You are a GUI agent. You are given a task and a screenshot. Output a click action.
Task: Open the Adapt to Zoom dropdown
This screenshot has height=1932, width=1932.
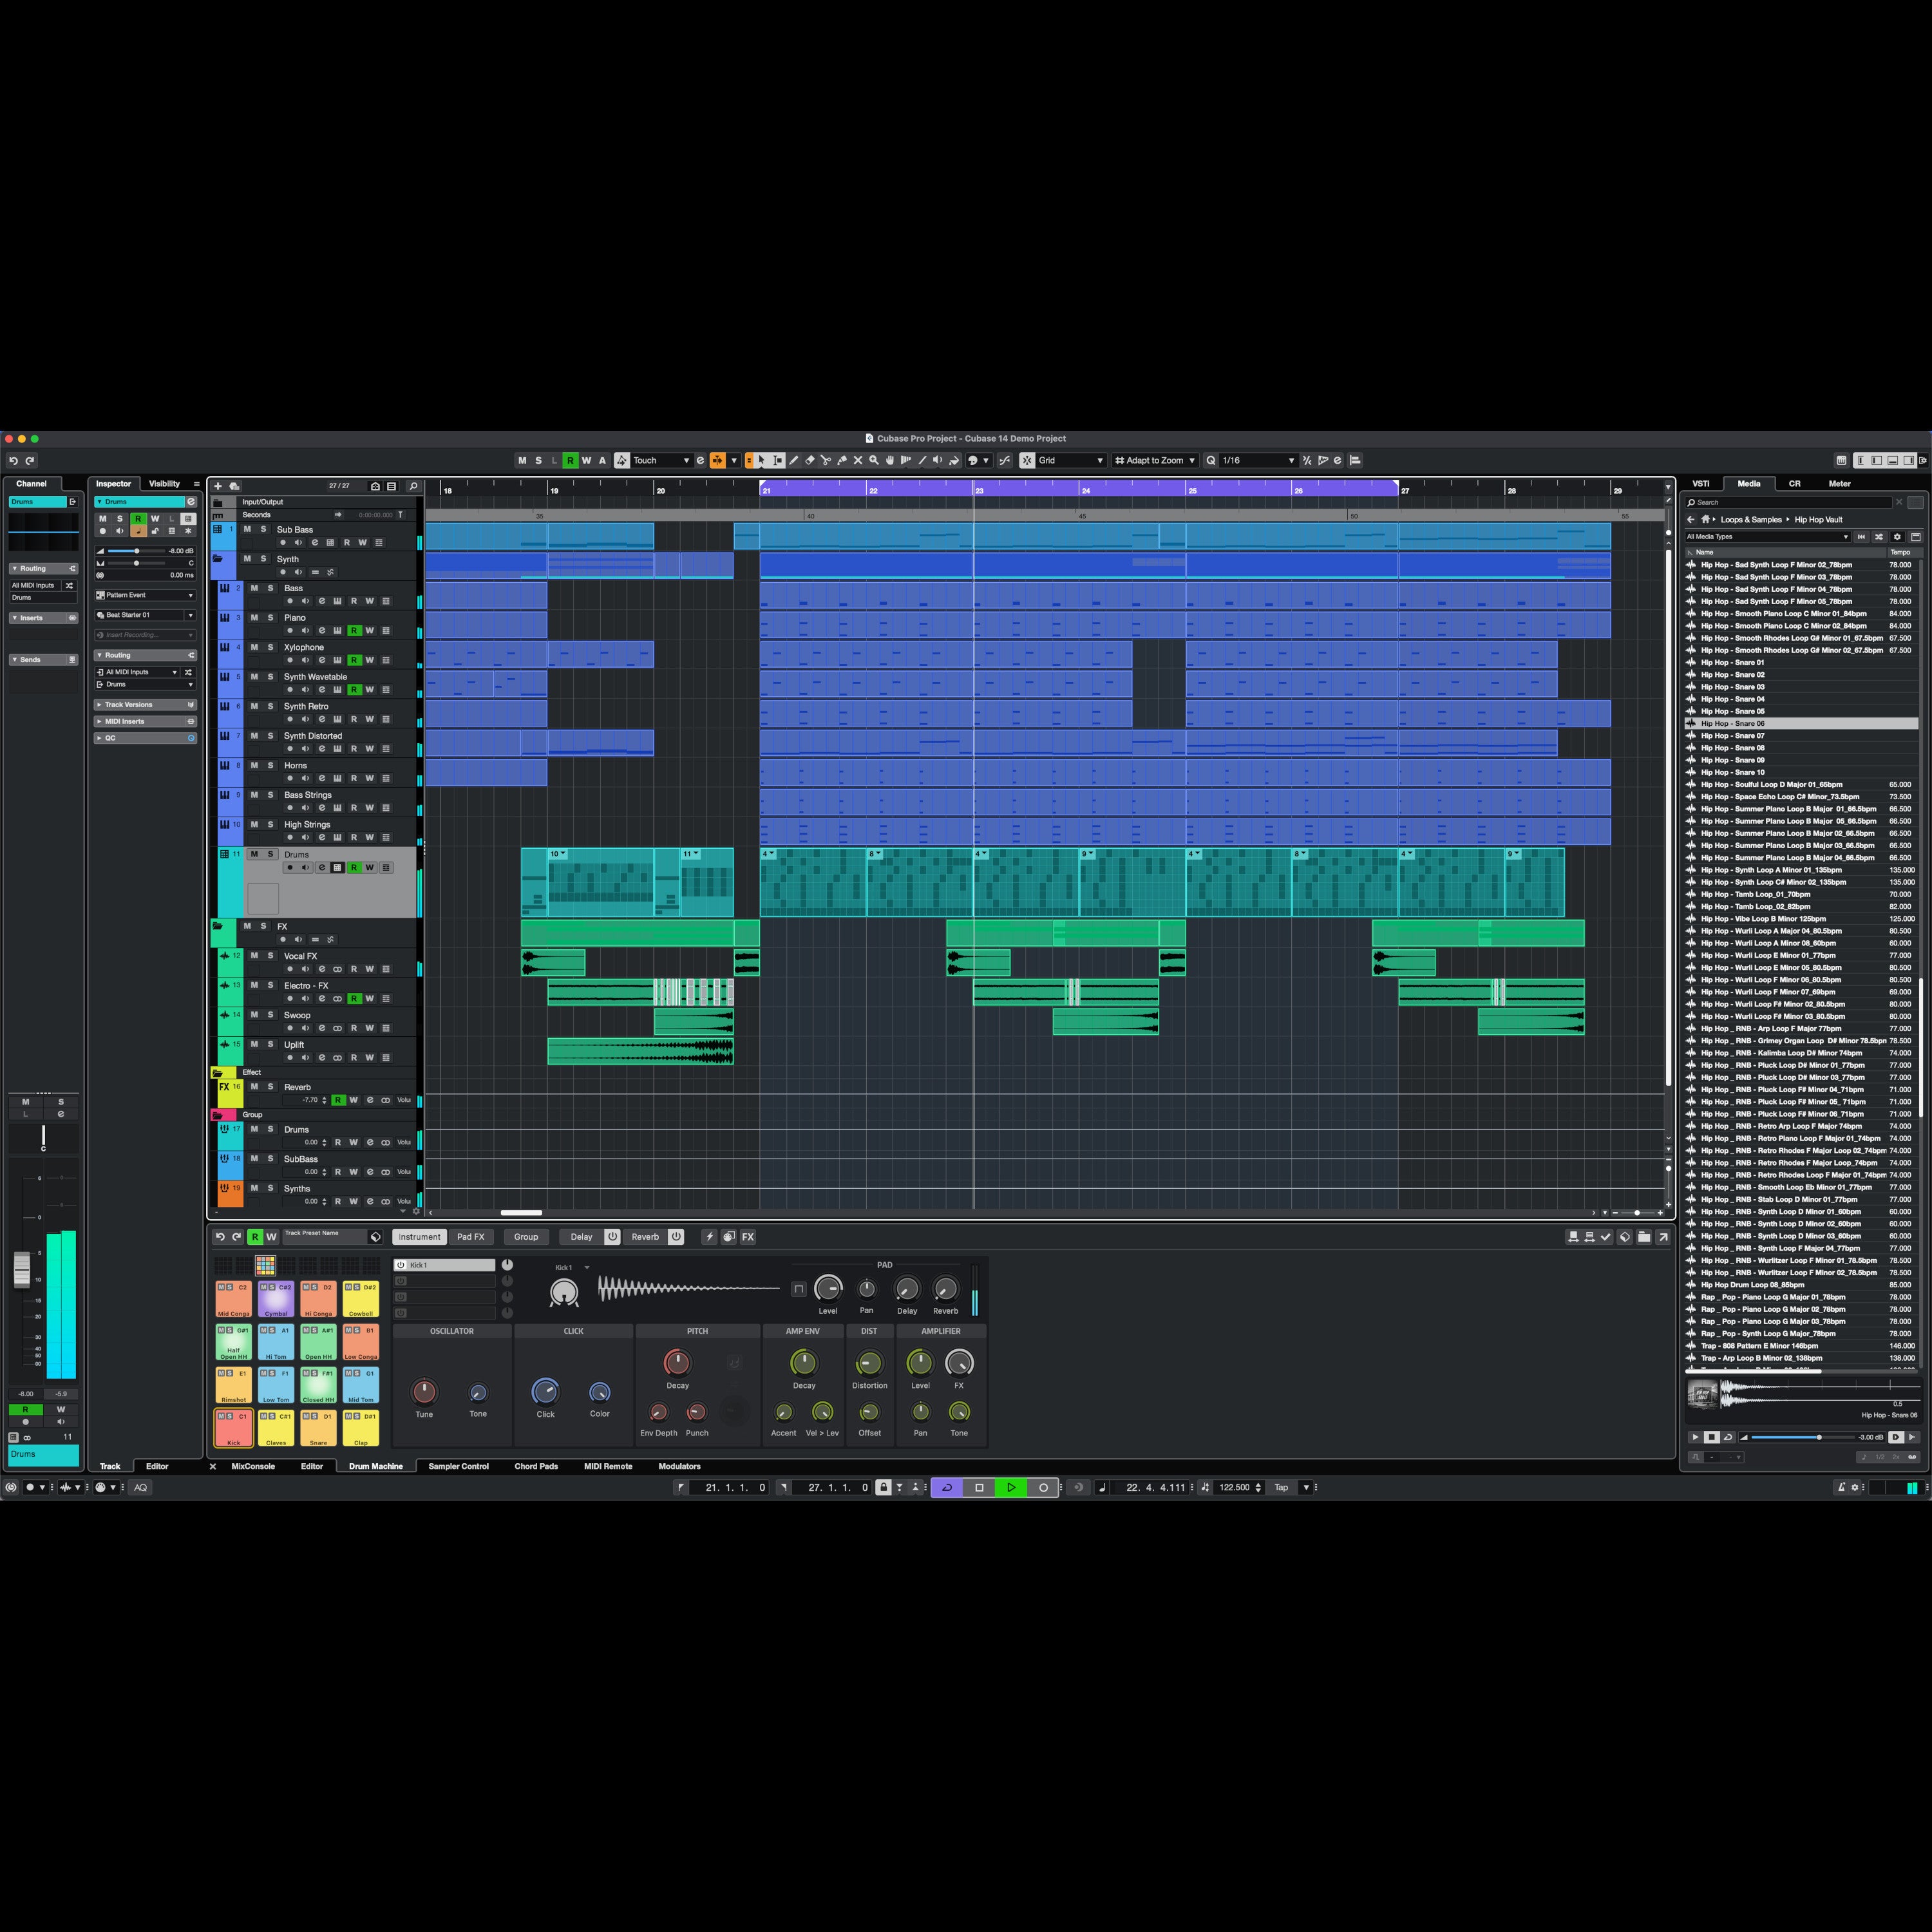click(x=1155, y=461)
